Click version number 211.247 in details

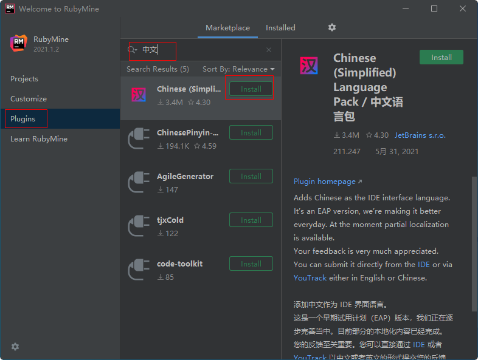click(x=347, y=152)
